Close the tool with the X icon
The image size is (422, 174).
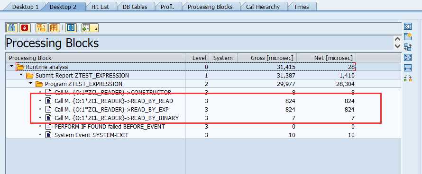coord(408,26)
